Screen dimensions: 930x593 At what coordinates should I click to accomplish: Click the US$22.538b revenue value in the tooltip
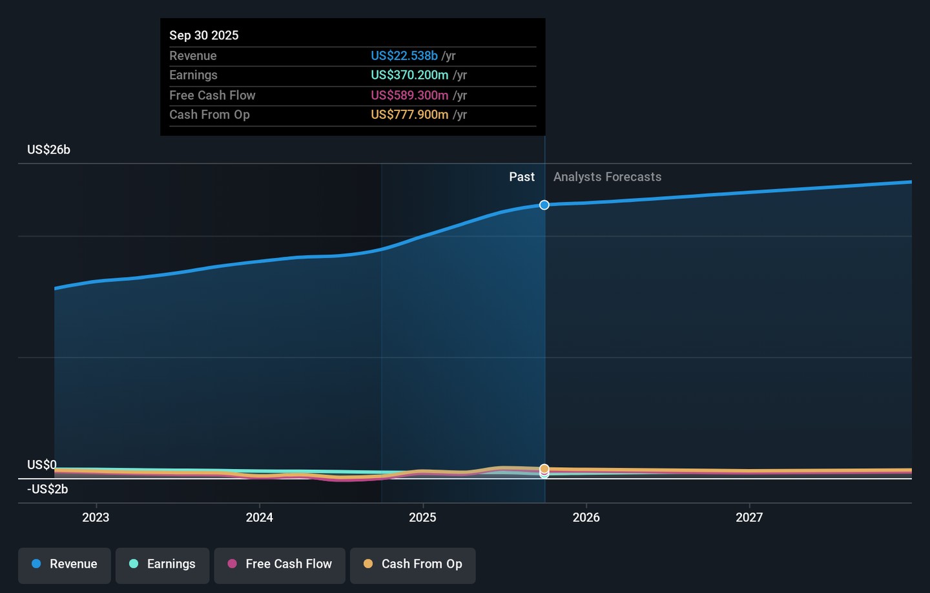coord(404,56)
